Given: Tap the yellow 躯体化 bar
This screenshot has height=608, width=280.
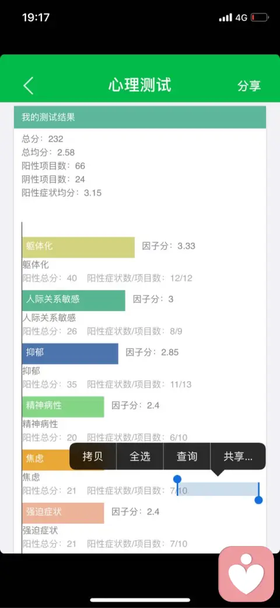Looking at the screenshot, I should 79,247.
